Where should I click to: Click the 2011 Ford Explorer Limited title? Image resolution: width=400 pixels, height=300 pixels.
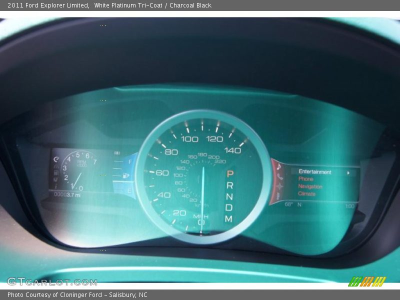[48, 5]
